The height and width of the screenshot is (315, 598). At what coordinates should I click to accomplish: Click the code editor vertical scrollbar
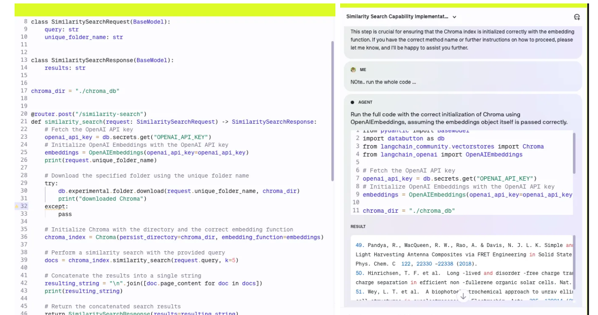(x=332, y=111)
